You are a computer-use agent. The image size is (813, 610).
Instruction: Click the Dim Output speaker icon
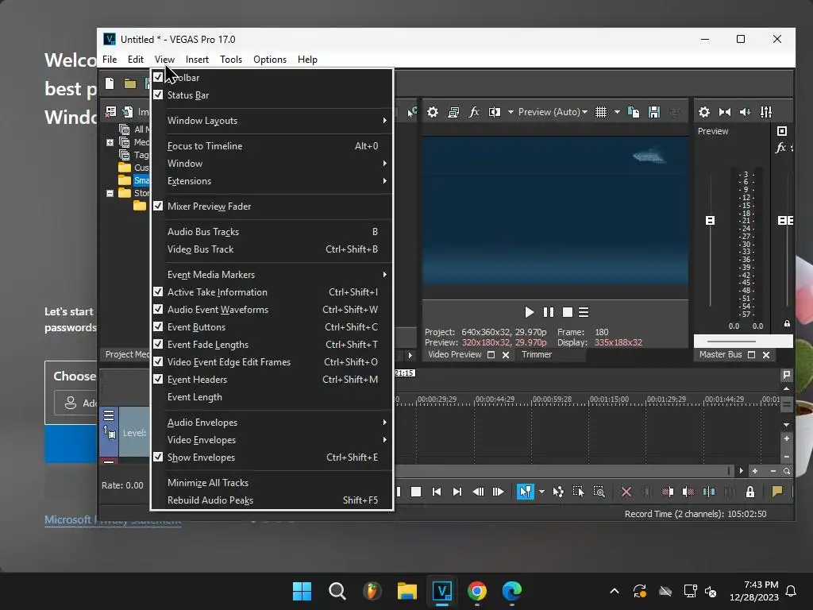coord(746,112)
